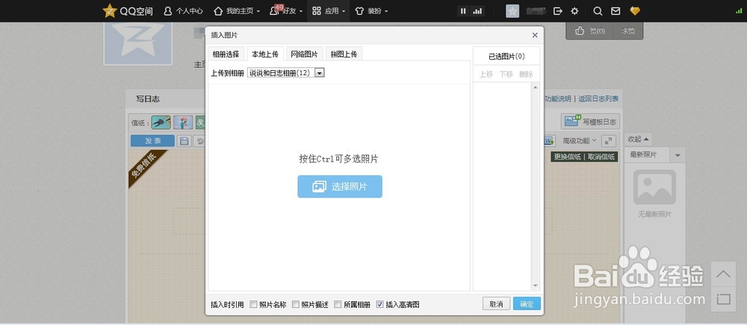Enable the 照片描述 checkbox
This screenshot has height=325, width=747.
(x=295, y=305)
